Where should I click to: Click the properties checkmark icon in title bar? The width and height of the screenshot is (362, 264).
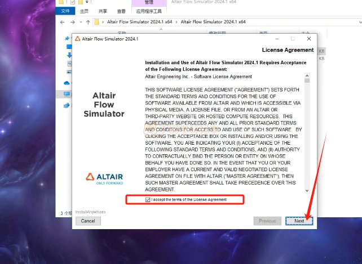coord(73,2)
